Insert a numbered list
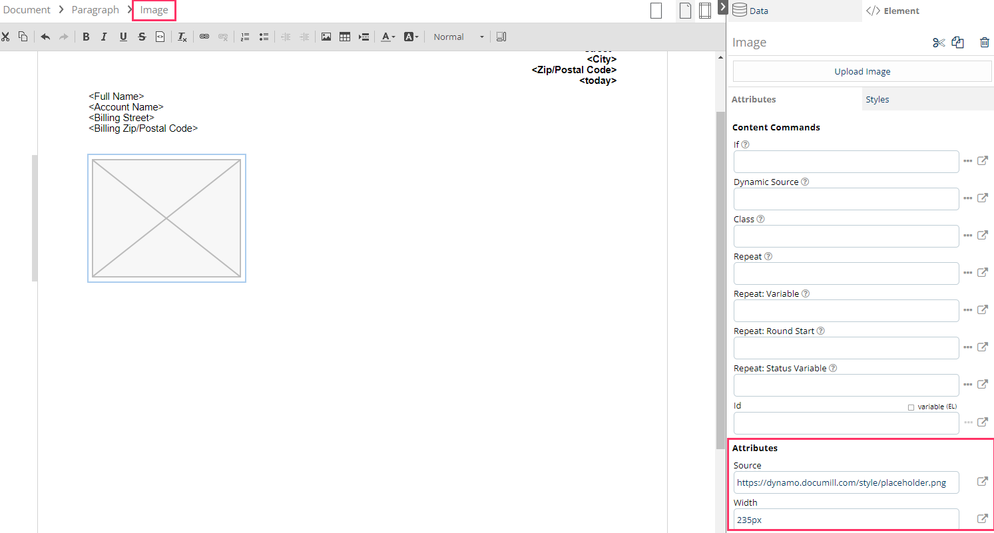The width and height of the screenshot is (994, 533). (245, 37)
